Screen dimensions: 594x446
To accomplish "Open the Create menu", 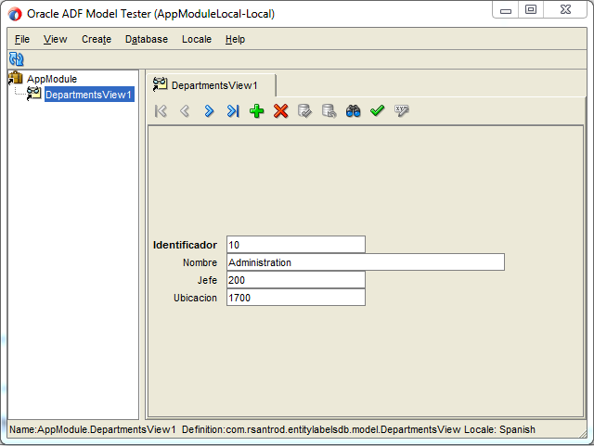I will point(97,39).
